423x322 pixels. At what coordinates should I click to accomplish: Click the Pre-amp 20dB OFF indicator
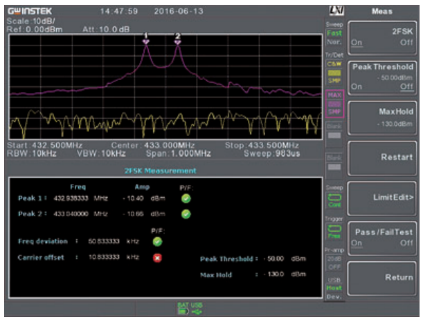(334, 263)
